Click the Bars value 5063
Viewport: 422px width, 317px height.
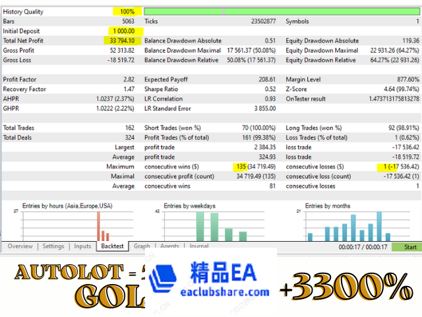[128, 21]
